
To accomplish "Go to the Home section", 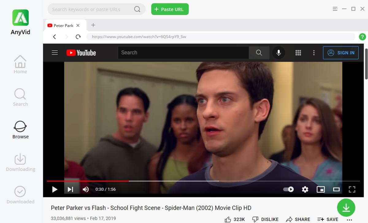I will coord(20,65).
